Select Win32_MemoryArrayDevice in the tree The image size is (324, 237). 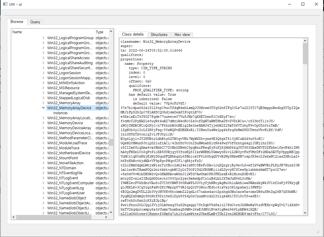(69, 108)
